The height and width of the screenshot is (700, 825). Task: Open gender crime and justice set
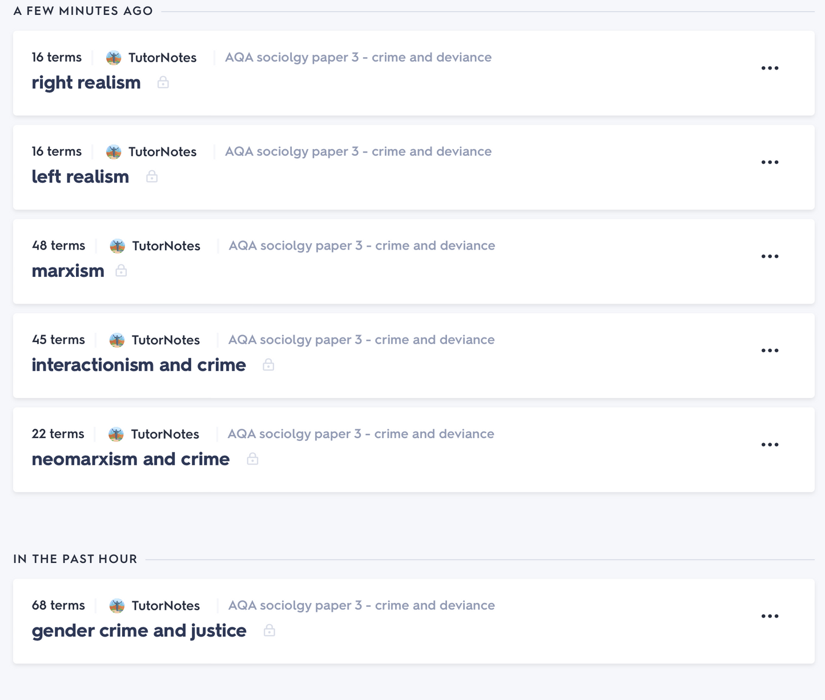[x=139, y=631]
